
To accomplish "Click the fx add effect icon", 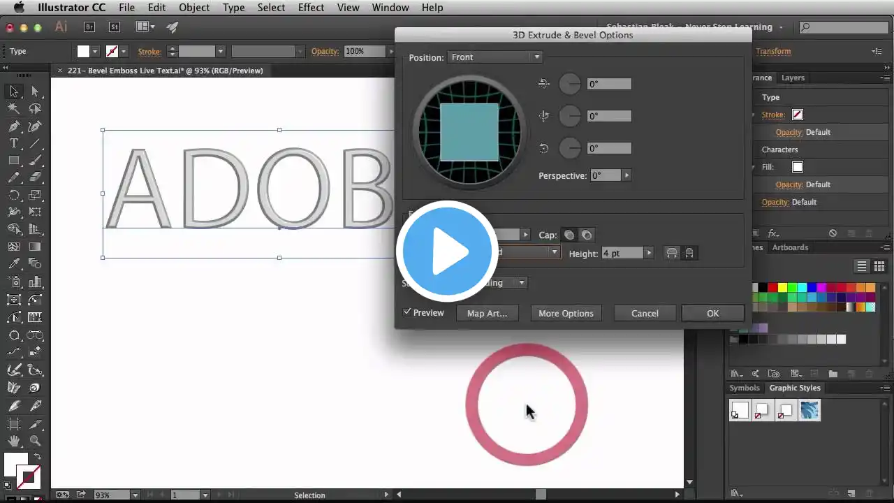I will click(773, 233).
